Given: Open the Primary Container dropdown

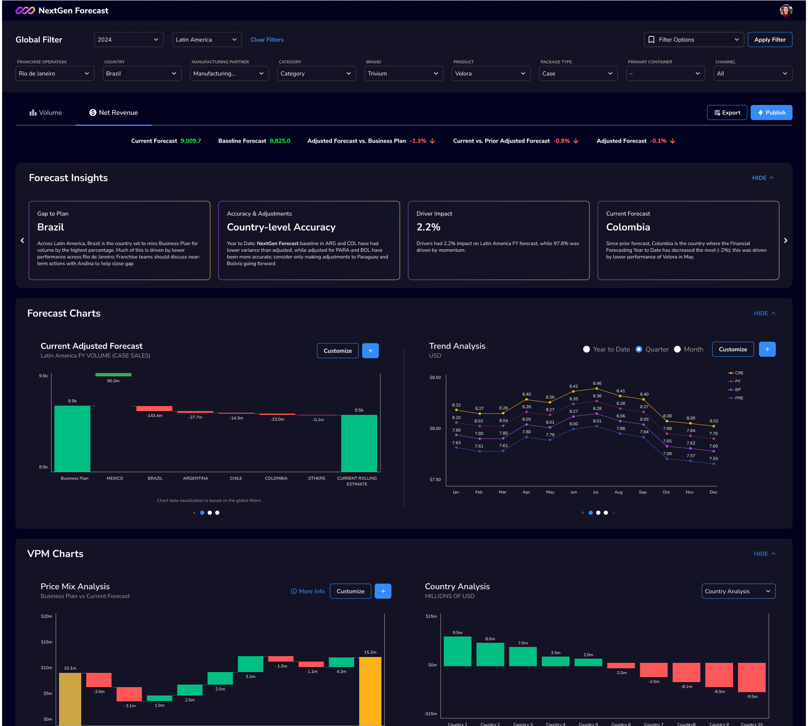Looking at the screenshot, I should (666, 74).
